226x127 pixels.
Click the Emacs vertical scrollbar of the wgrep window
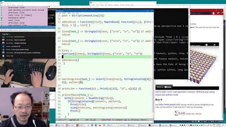click(153, 66)
